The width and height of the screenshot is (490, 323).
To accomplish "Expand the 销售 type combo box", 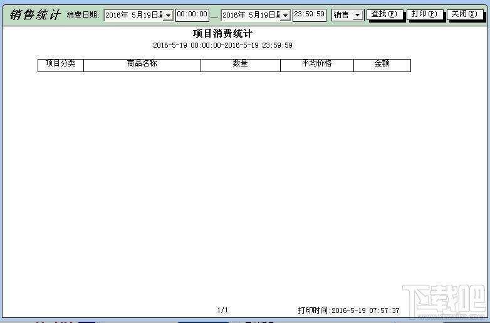I will pyautogui.click(x=358, y=15).
